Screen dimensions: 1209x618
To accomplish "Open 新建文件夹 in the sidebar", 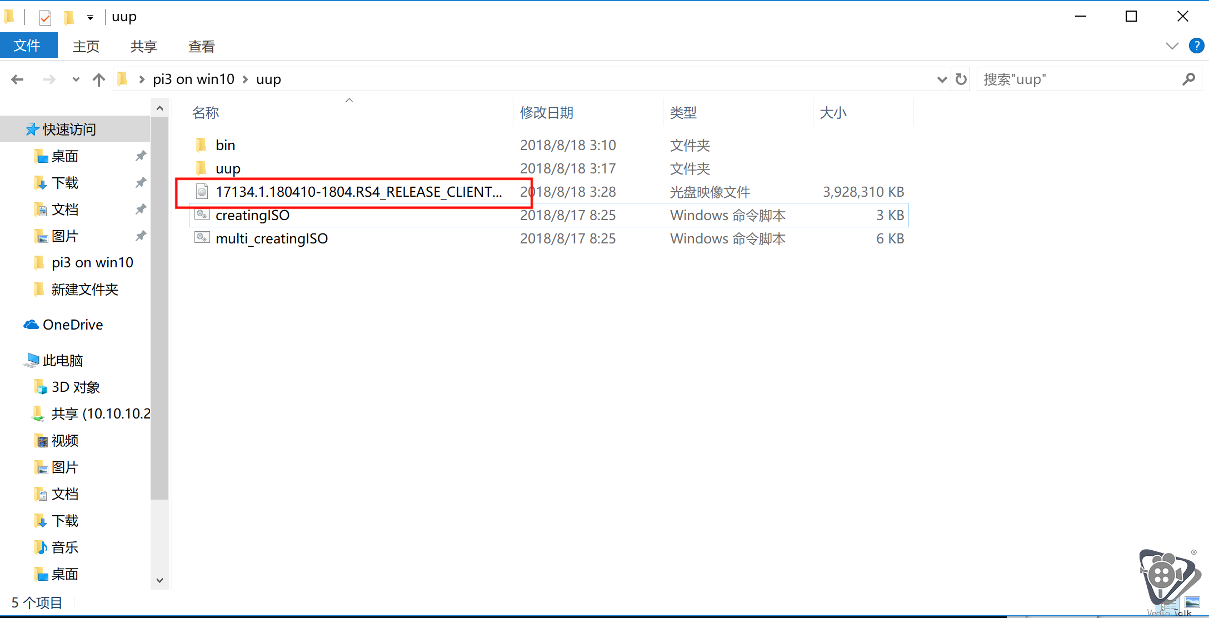I will (x=84, y=289).
